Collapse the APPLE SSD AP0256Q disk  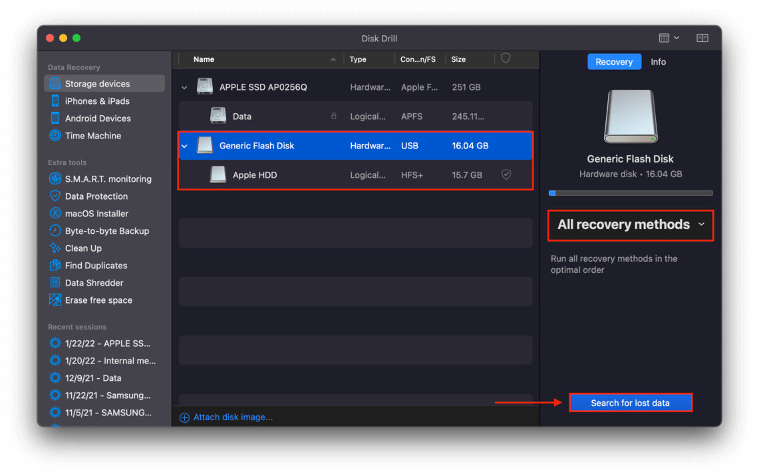pyautogui.click(x=184, y=88)
